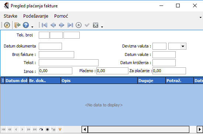This screenshot has width=203, height=134.
Task: Click grid navigator previous-record button
Action: 16,129
